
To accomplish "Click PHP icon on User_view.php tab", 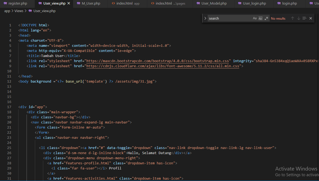I will point(40,3).
